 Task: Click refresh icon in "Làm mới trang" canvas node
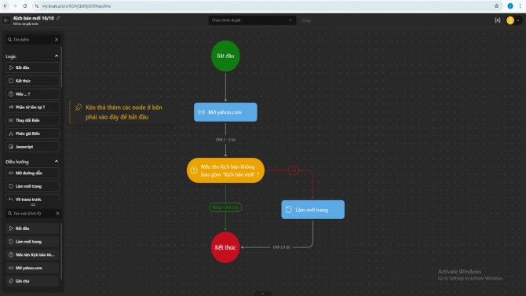(x=288, y=210)
